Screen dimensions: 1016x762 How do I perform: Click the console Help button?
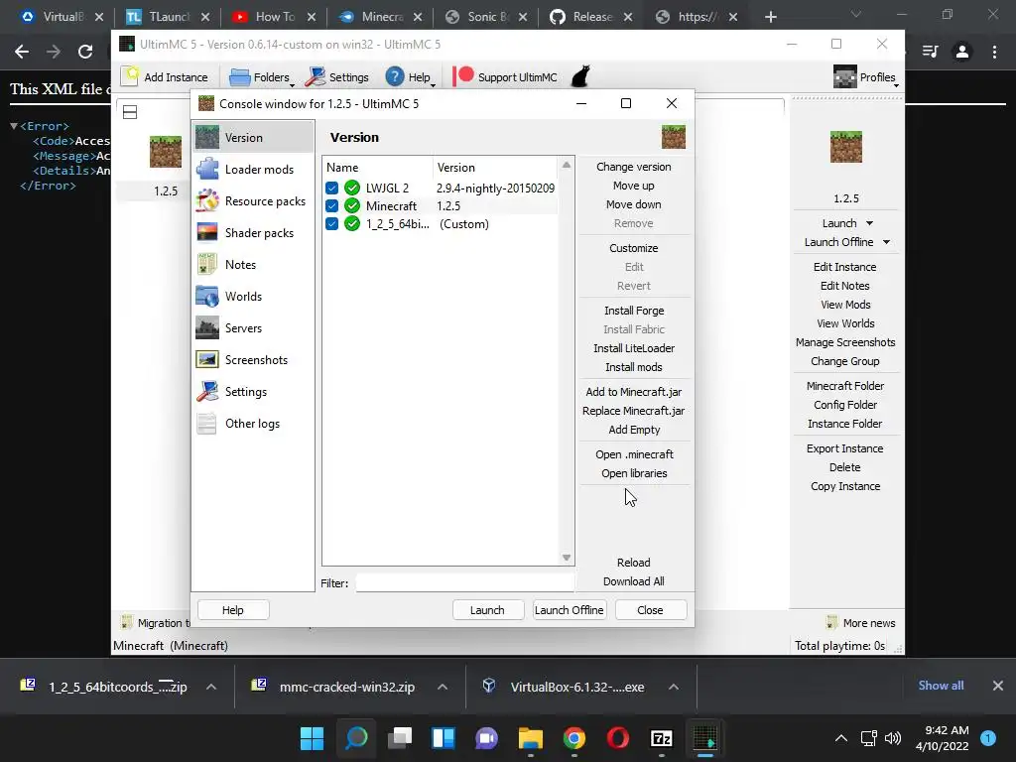(x=232, y=610)
